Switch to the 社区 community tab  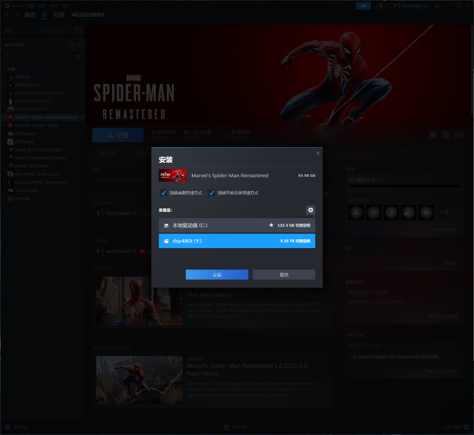59,15
